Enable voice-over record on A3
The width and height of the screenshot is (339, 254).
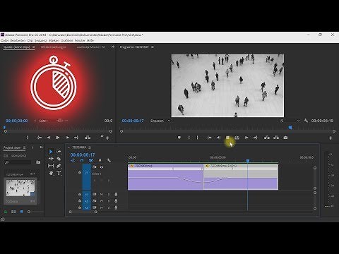pos(116,207)
